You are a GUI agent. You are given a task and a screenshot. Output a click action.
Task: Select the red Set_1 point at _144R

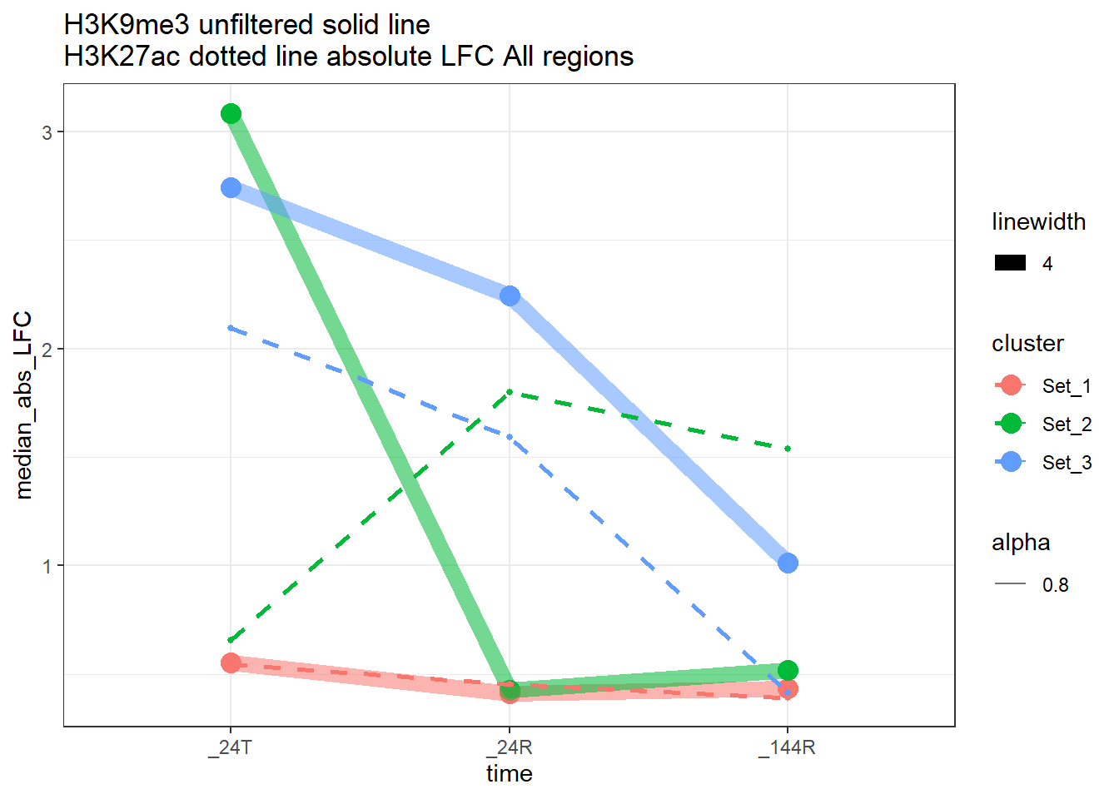(788, 689)
